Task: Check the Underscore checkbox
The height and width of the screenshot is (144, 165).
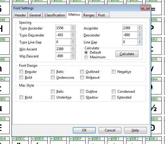Action: [53, 78]
